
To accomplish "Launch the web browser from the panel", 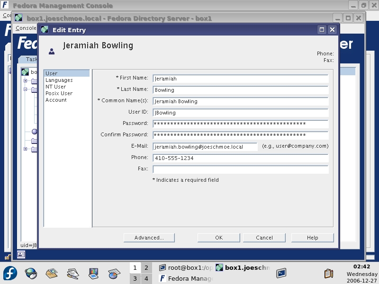I will [31, 273].
